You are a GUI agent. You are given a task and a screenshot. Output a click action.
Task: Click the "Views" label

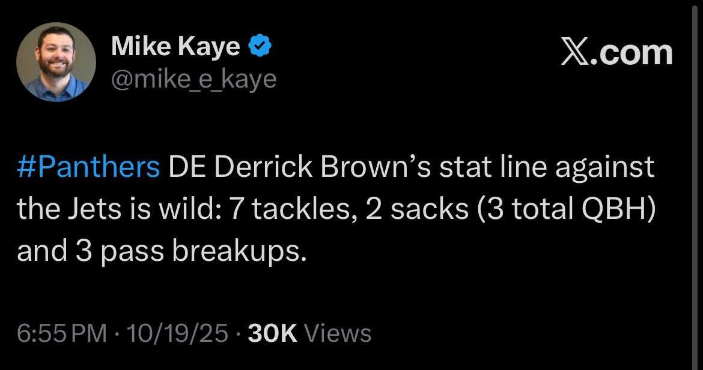[x=338, y=333]
